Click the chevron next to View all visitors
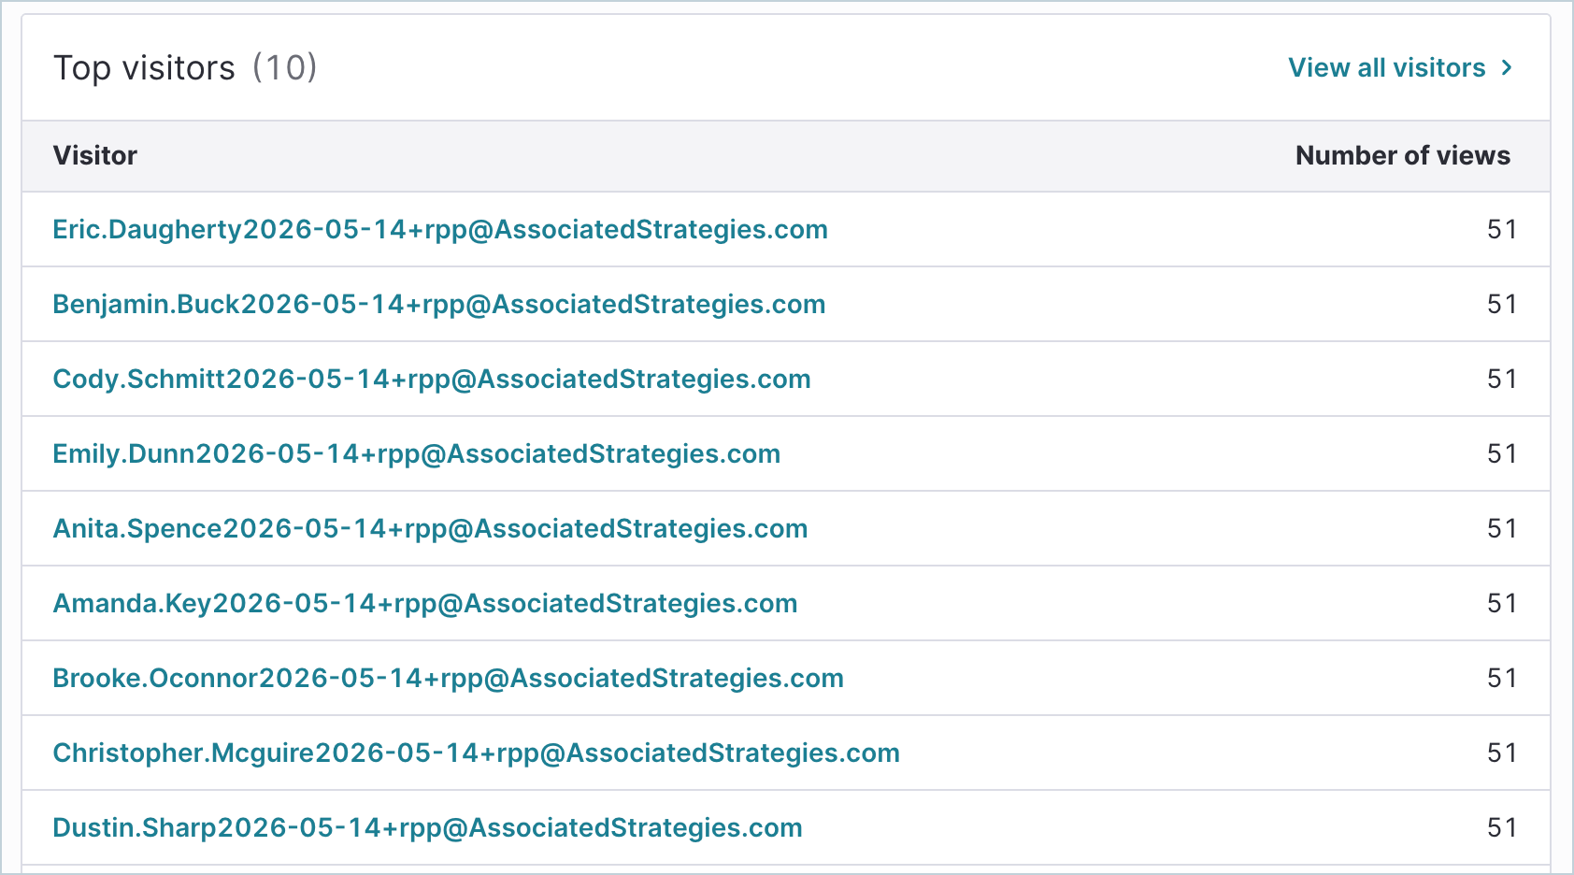 pyautogui.click(x=1506, y=67)
